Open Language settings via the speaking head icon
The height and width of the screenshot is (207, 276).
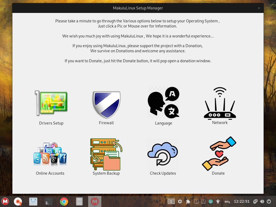[x=164, y=103]
